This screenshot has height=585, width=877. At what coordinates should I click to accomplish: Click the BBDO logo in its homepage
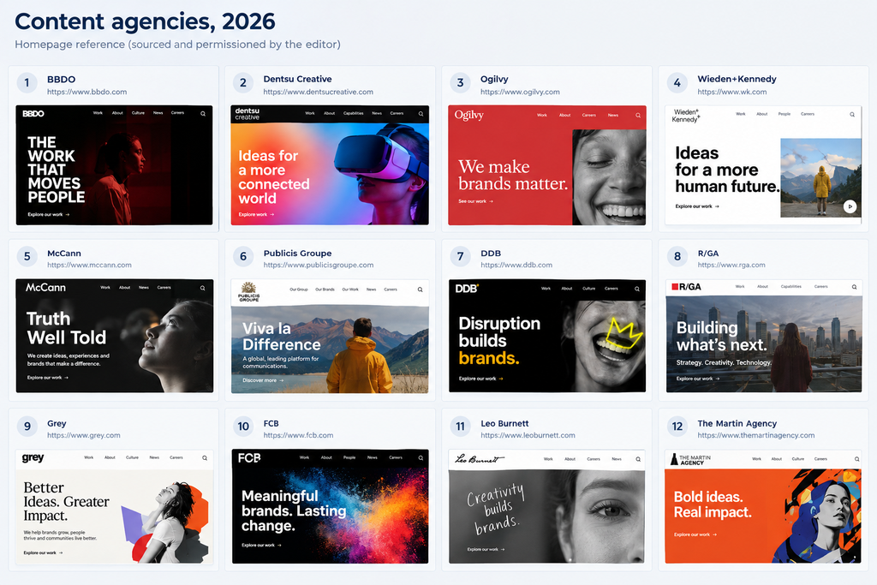(x=33, y=114)
